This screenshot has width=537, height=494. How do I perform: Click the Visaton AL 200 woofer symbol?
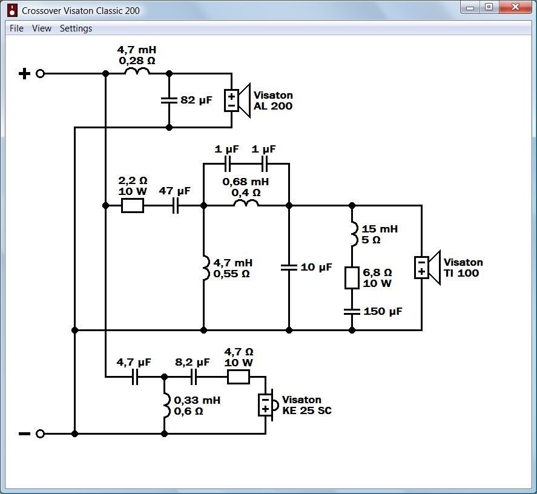click(x=237, y=100)
